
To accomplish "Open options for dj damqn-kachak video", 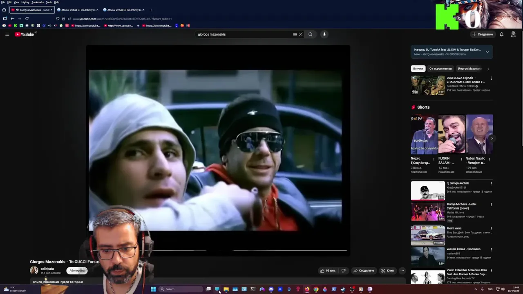I will pos(491,184).
